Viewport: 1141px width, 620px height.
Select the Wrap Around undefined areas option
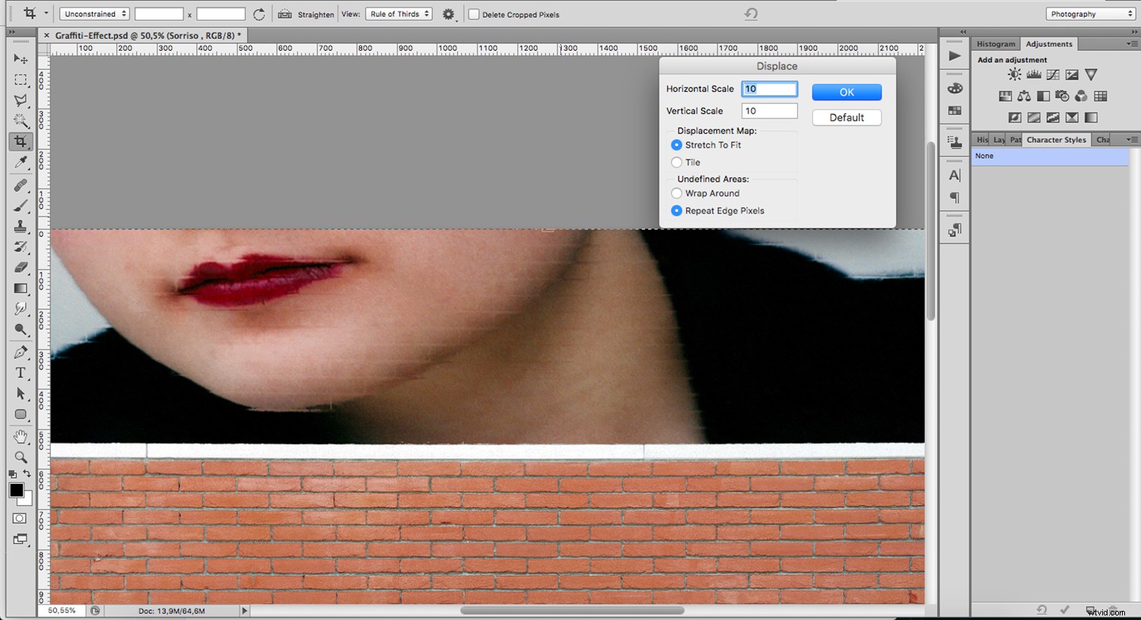point(677,193)
